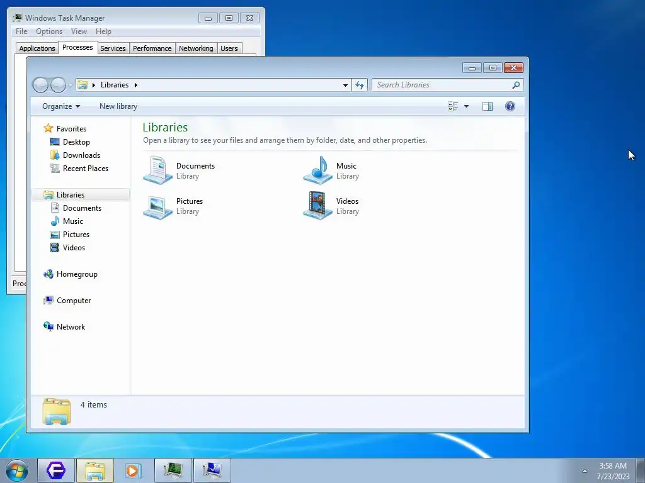This screenshot has height=483, width=645.
Task: Switch to Performance tab in Task Manager
Action: pos(152,48)
